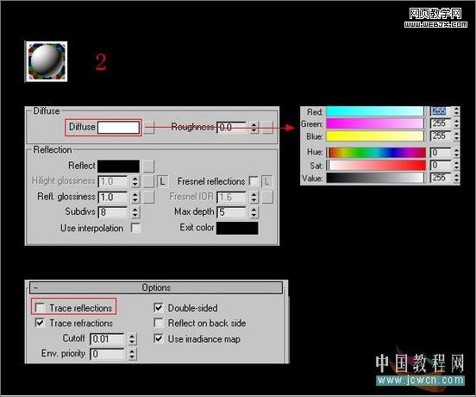This screenshot has height=397, width=476.
Task: Edit the Fresnel IOR value field
Action: [232, 197]
